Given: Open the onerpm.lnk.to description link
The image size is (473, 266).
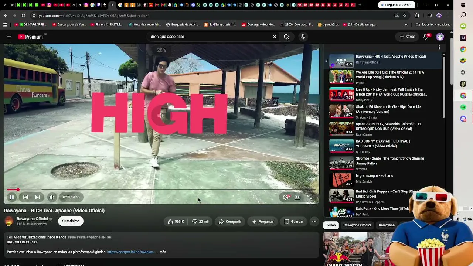Looking at the screenshot, I should [x=131, y=252].
